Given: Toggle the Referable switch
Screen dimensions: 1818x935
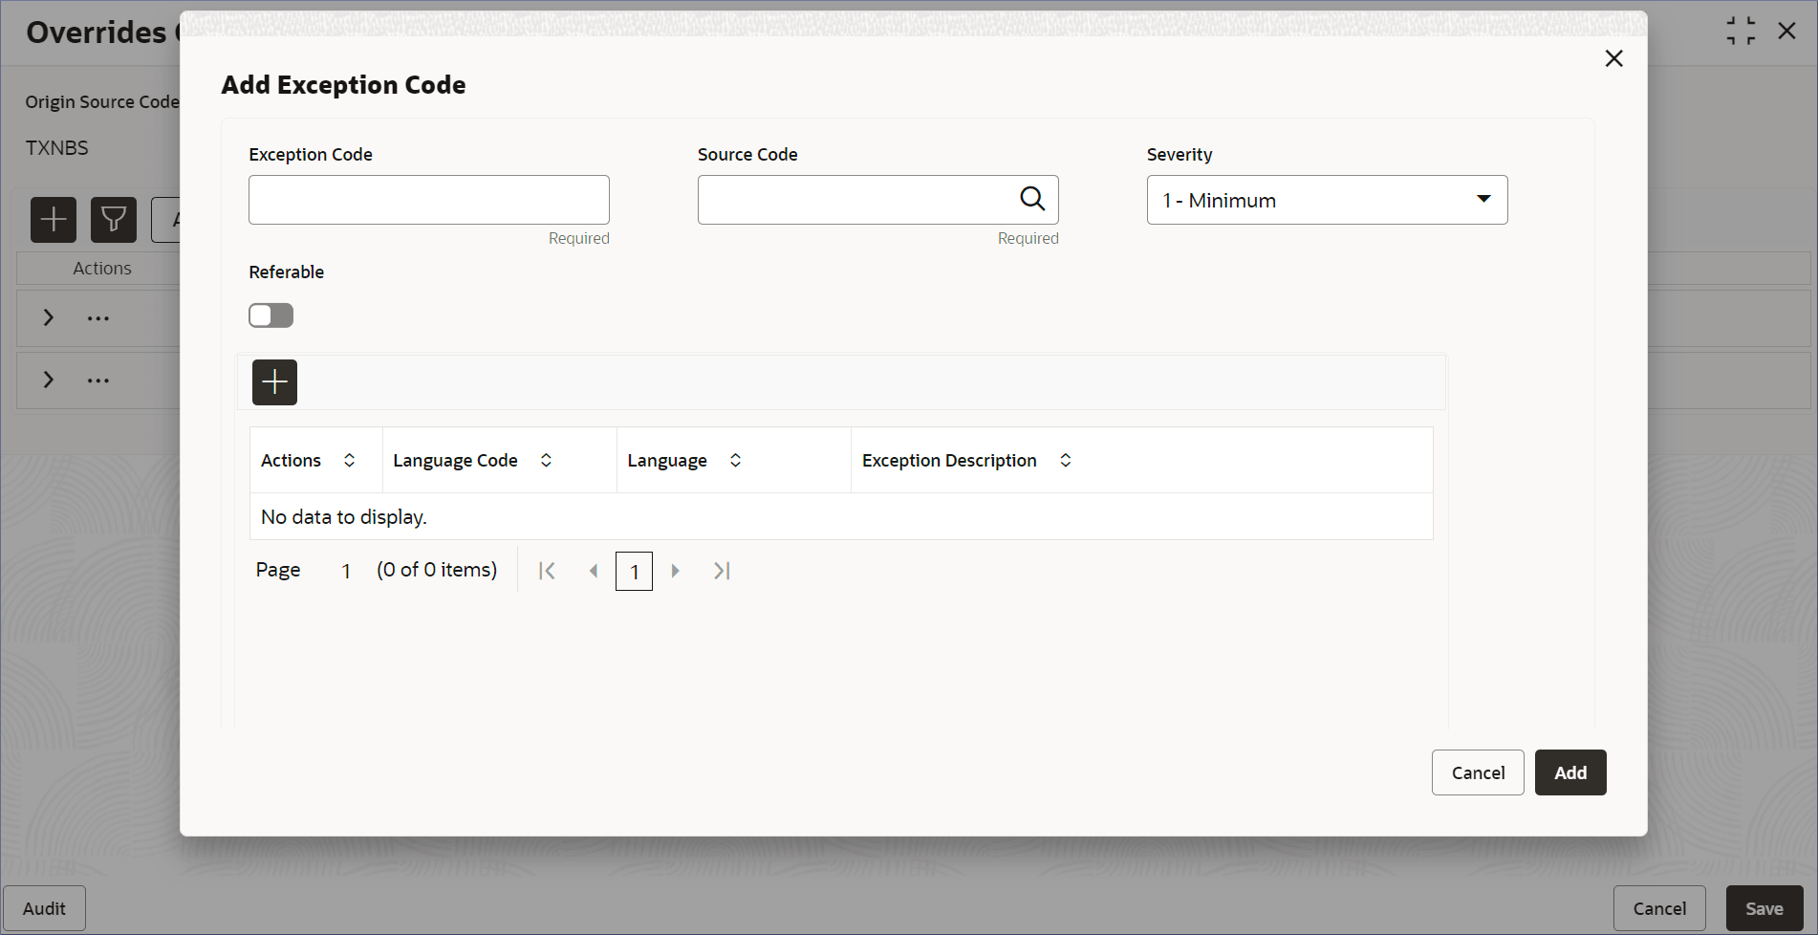Looking at the screenshot, I should (271, 315).
